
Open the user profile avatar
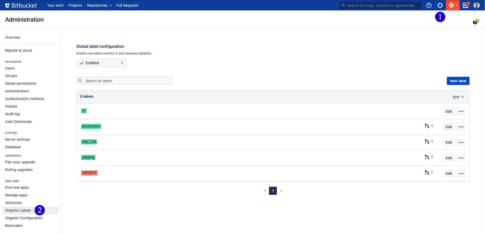tap(476, 5)
